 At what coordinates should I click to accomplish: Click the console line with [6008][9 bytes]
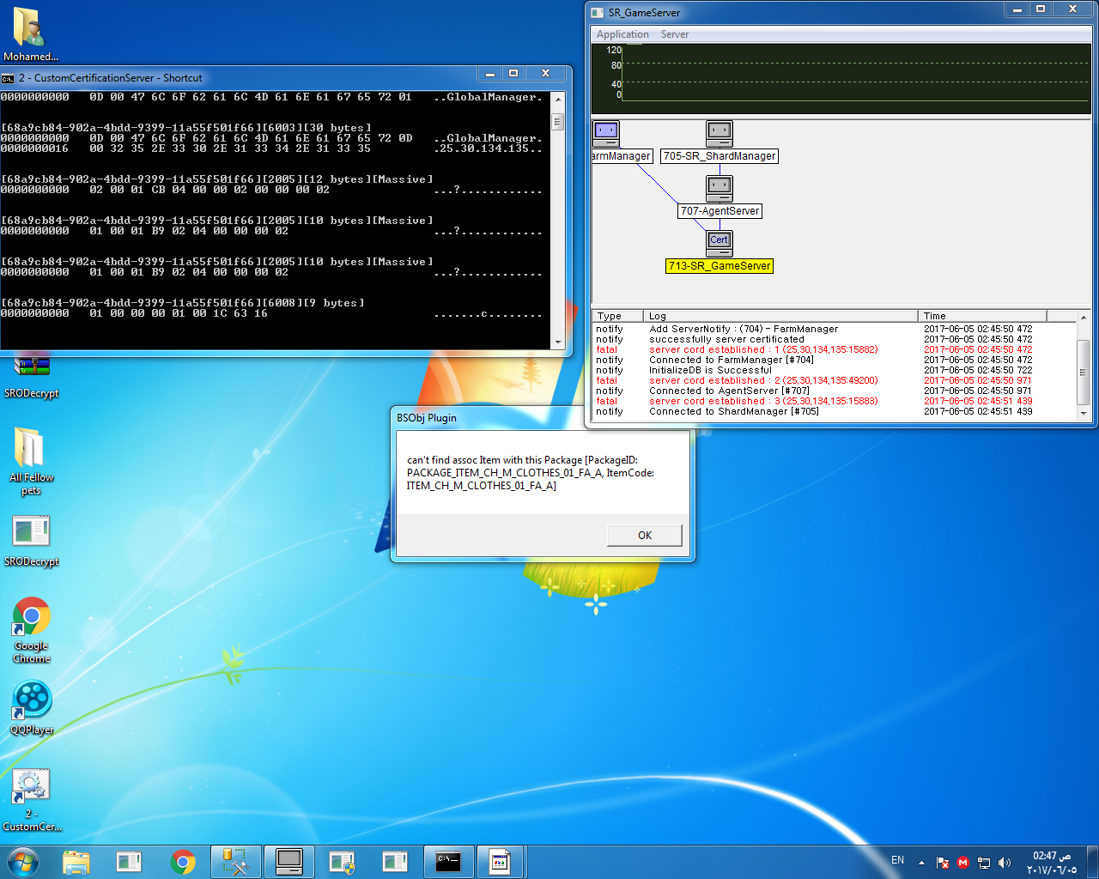click(x=183, y=303)
